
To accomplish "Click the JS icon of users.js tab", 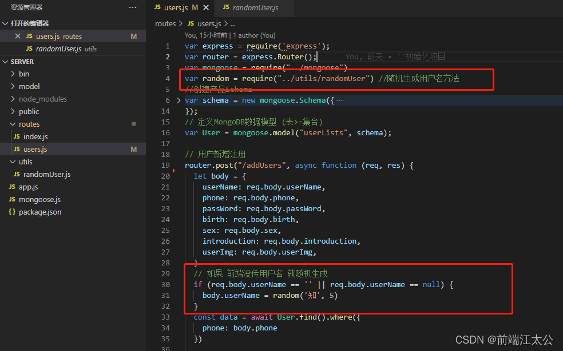I will 157,7.
